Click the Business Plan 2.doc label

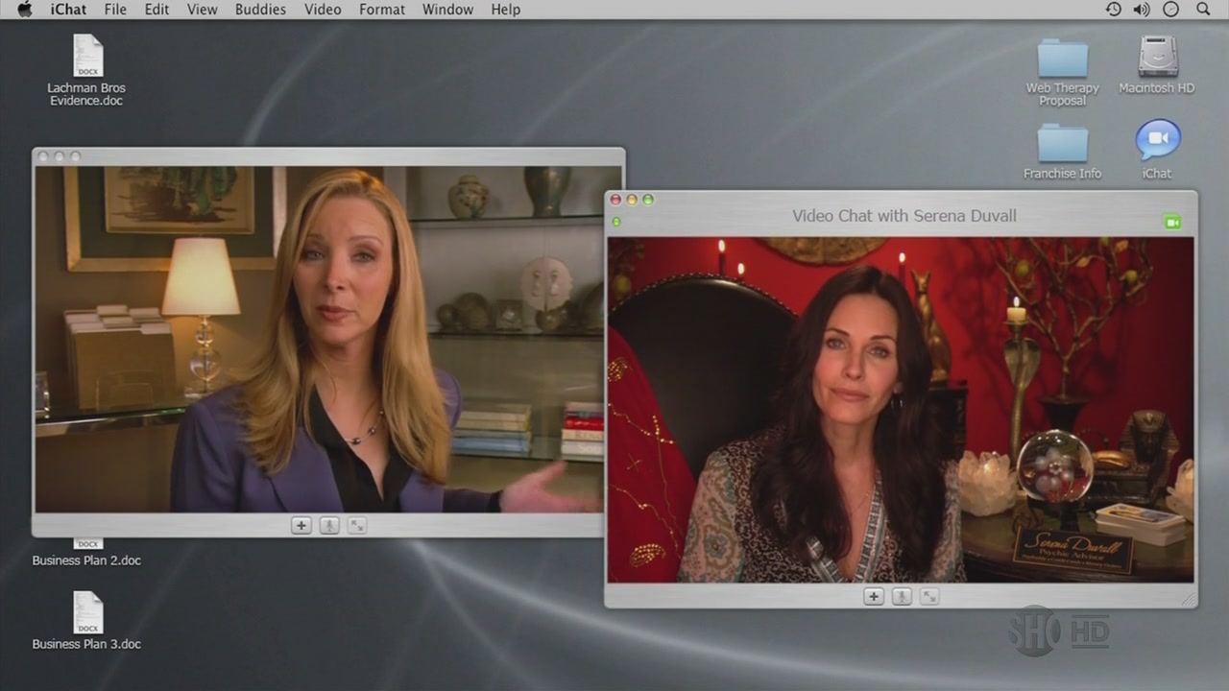tap(86, 560)
